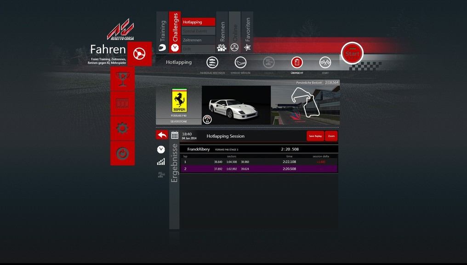Switch to the Favoriten tab

click(x=247, y=33)
